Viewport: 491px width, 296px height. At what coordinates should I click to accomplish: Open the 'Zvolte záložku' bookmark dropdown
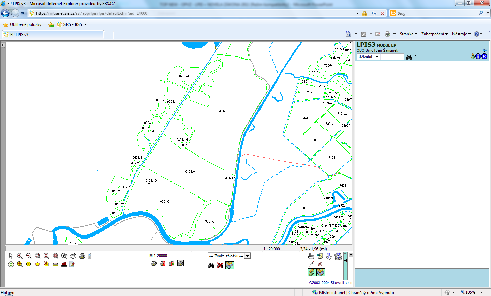[229, 256]
